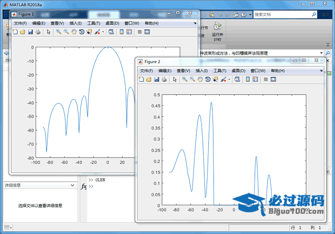Click folder search magnifier beside path bar
The height and width of the screenshot is (234, 335).
click(328, 53)
